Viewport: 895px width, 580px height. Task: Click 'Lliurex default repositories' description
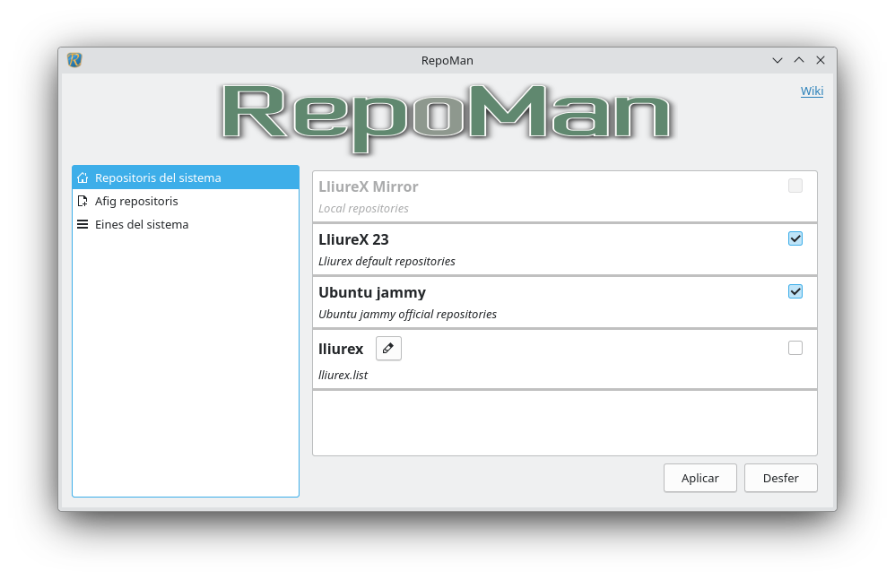(x=387, y=262)
